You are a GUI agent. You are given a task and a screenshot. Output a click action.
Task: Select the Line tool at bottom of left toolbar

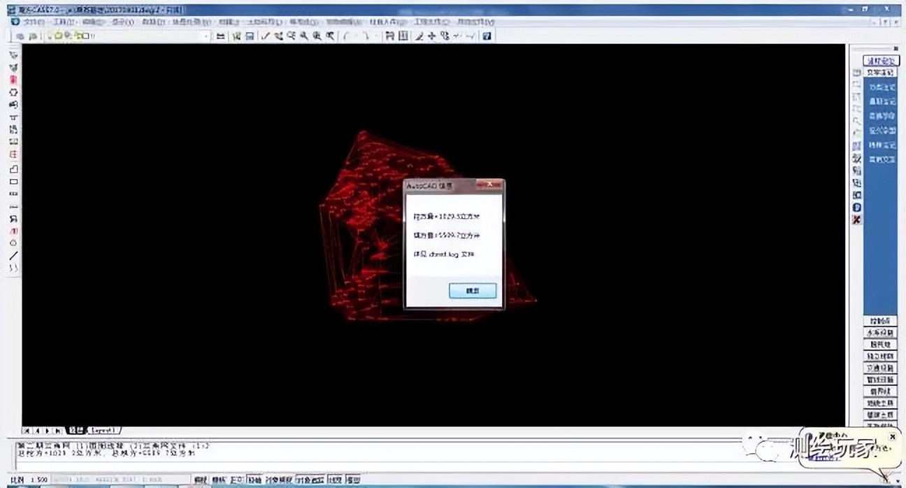pos(13,256)
